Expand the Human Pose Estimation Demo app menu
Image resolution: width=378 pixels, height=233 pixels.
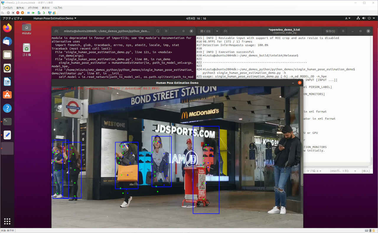click(x=55, y=18)
